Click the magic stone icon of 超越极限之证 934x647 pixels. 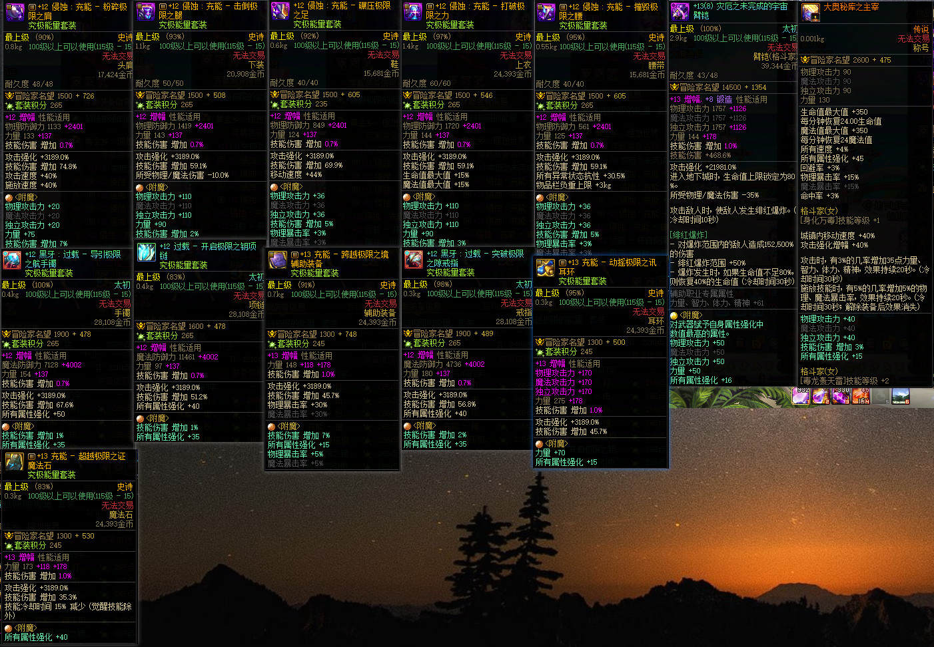pos(15,461)
